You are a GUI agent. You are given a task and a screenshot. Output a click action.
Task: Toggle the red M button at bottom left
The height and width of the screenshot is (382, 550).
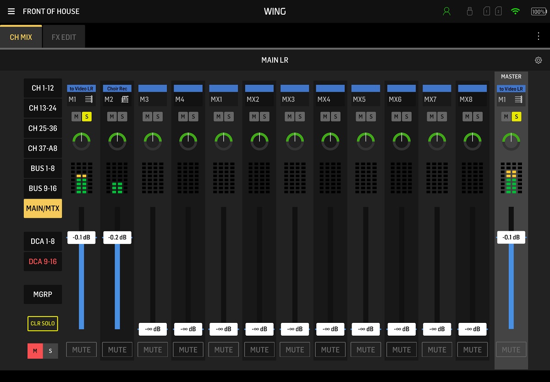coord(35,351)
